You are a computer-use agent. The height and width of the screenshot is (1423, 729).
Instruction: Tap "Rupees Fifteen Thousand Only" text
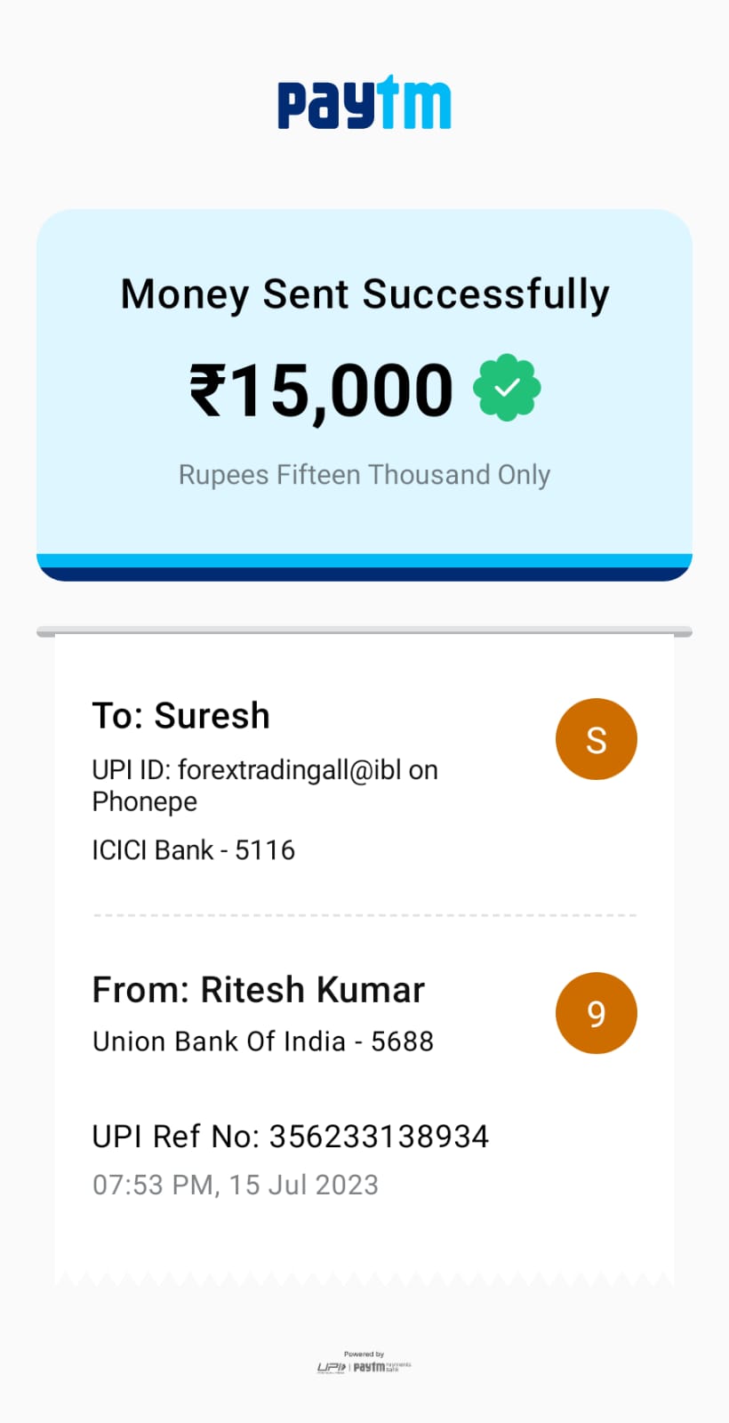tap(364, 475)
